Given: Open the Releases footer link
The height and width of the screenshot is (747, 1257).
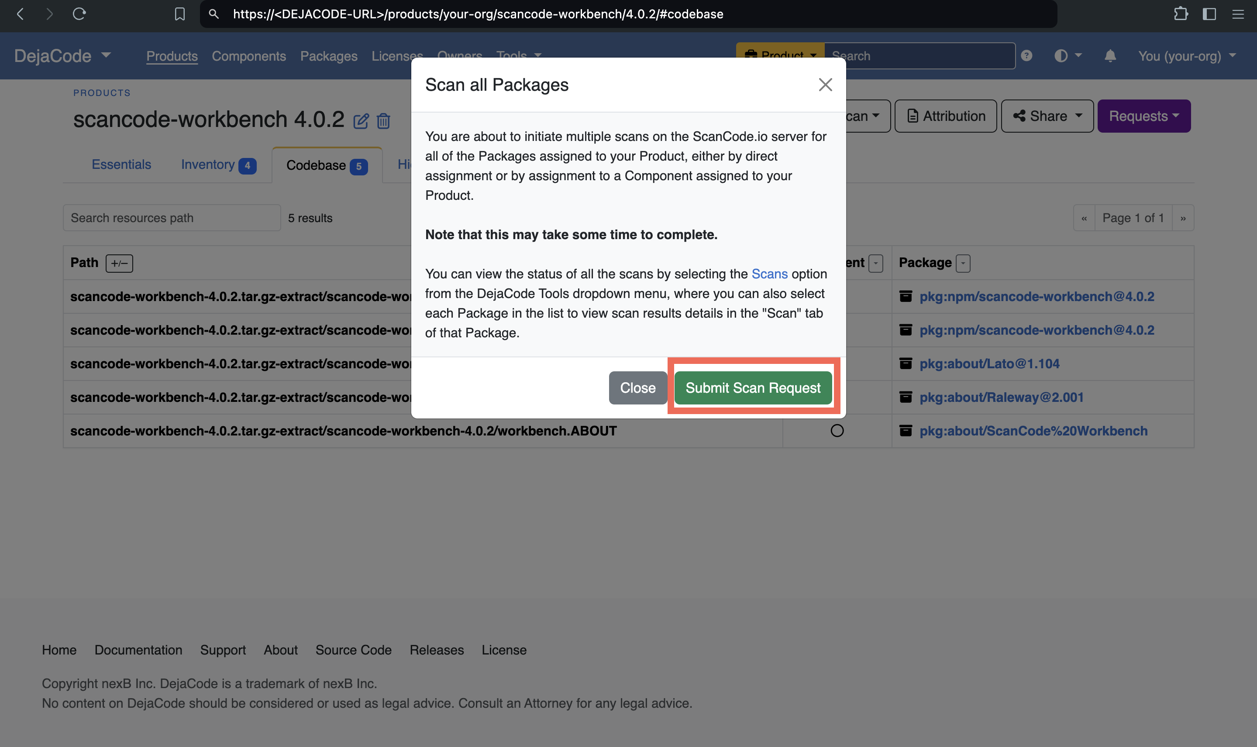Looking at the screenshot, I should (437, 650).
